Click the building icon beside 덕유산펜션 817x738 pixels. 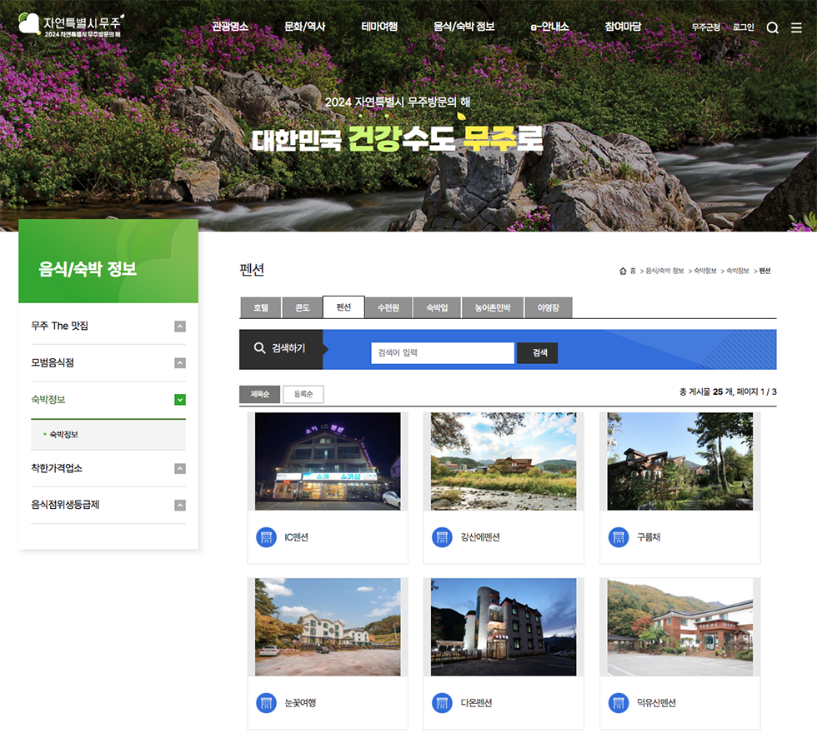619,703
